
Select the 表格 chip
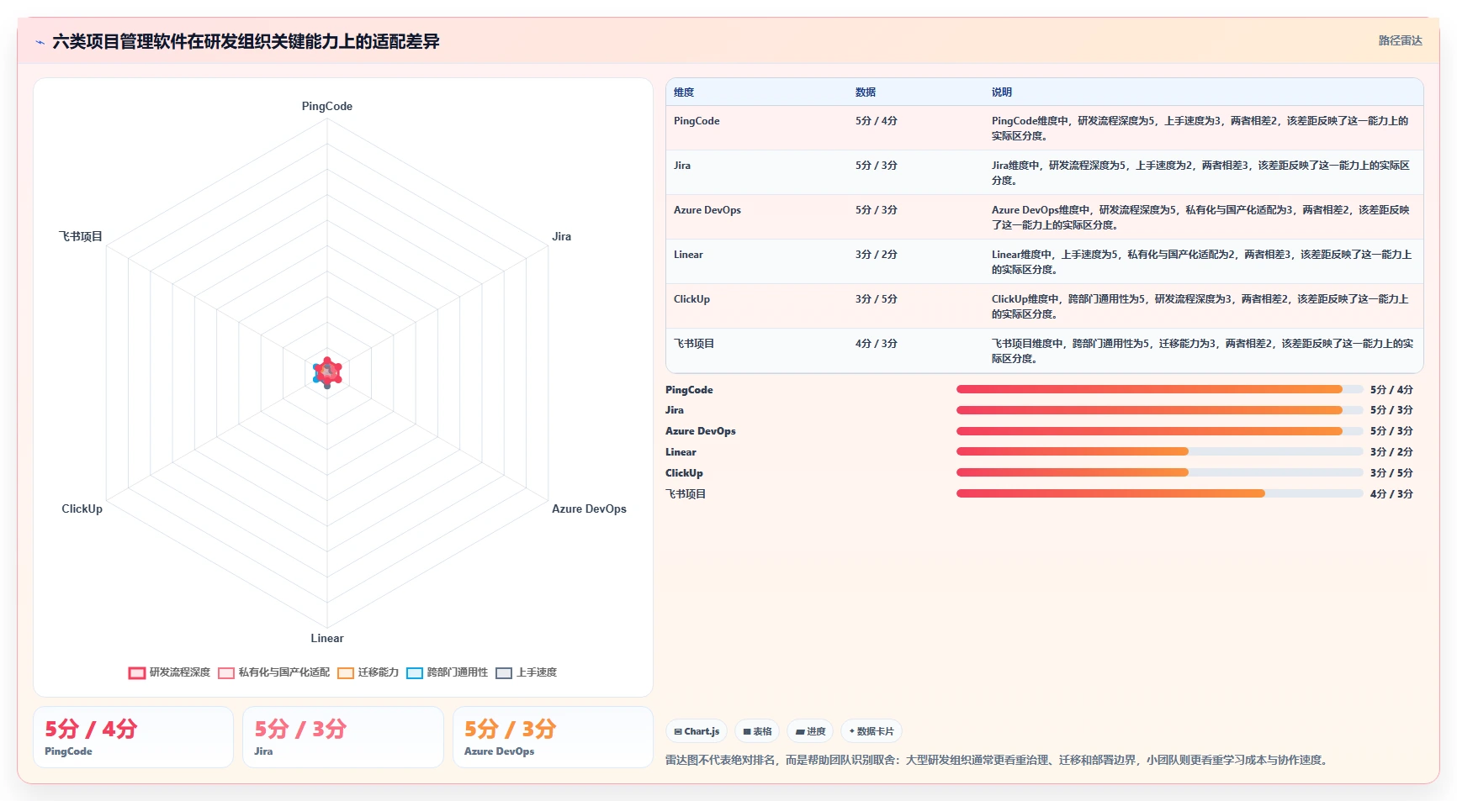pos(757,731)
